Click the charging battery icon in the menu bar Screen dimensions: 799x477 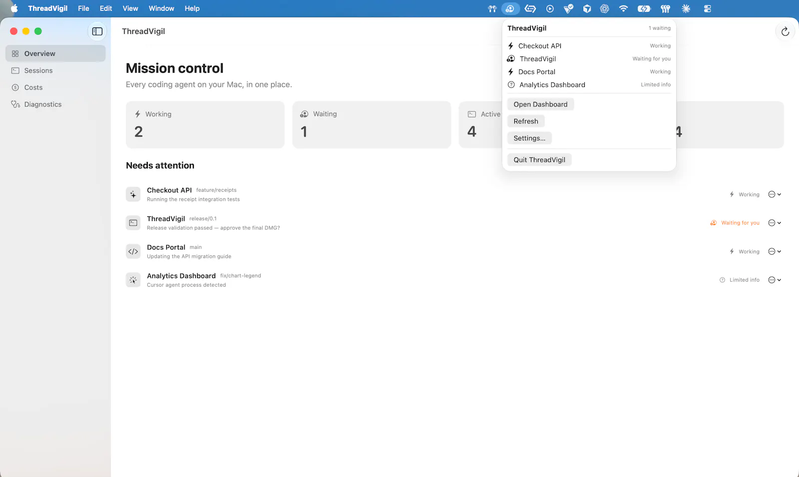(644, 8)
